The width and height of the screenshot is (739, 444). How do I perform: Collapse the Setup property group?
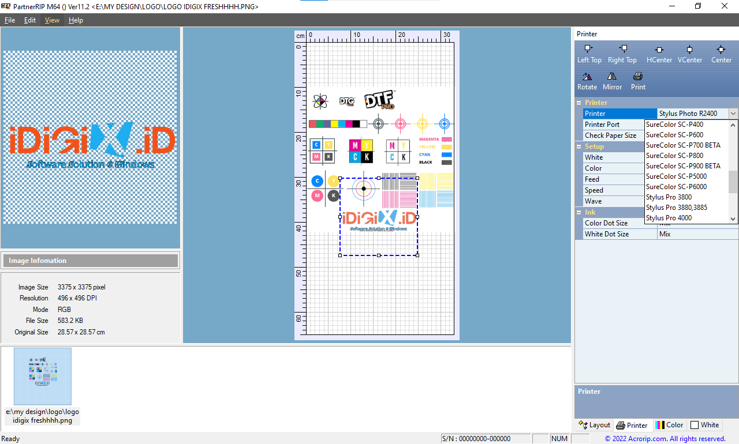click(x=579, y=146)
